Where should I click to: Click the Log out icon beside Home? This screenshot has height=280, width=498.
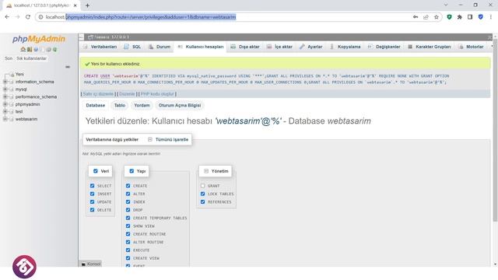[x=30, y=50]
